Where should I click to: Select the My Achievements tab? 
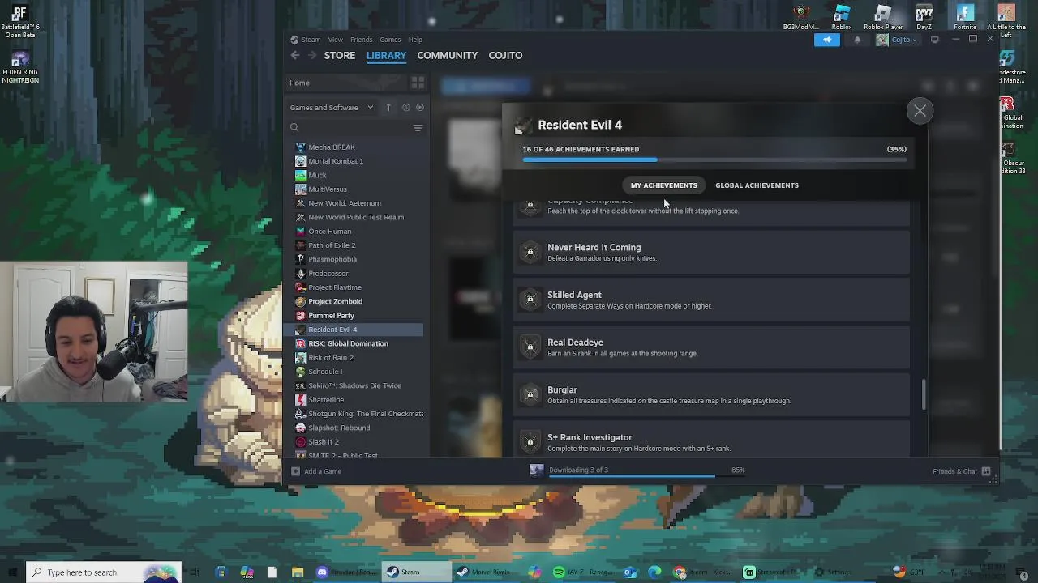(663, 185)
